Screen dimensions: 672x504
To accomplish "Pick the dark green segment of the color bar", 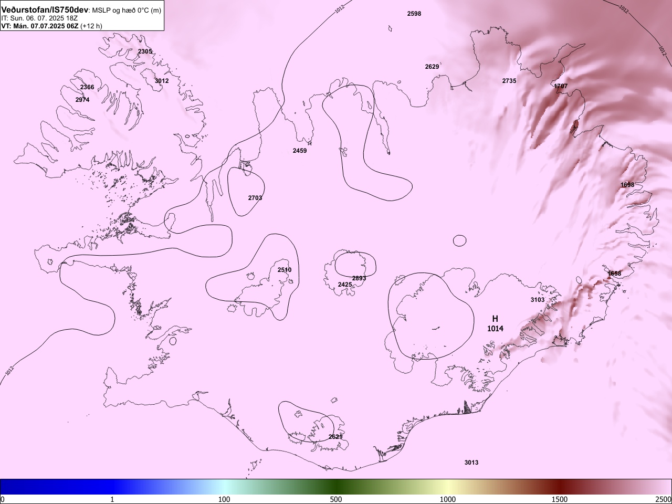I will [x=336, y=487].
